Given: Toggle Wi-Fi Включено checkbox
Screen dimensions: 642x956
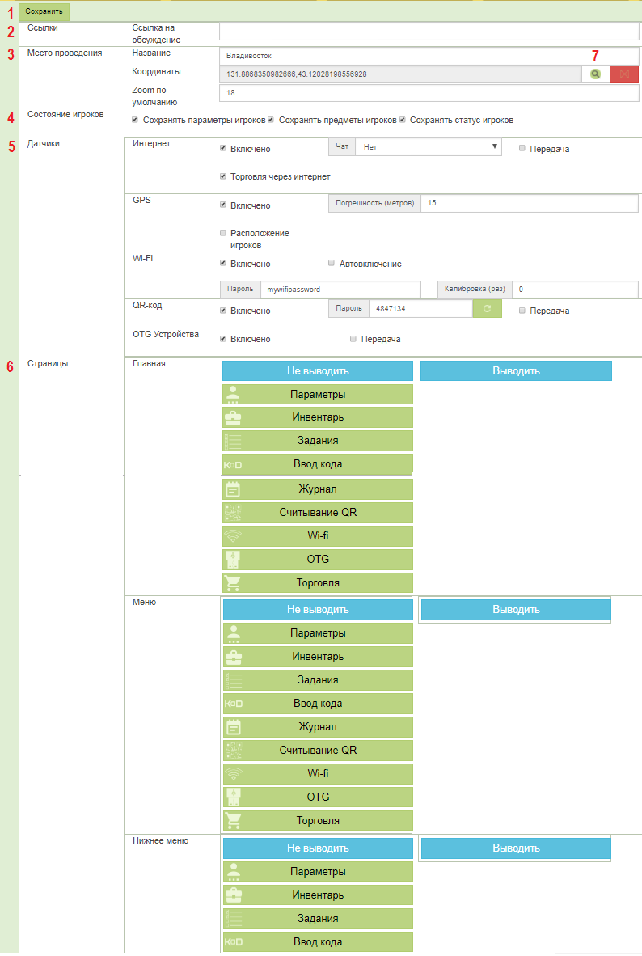Looking at the screenshot, I should click(x=223, y=264).
